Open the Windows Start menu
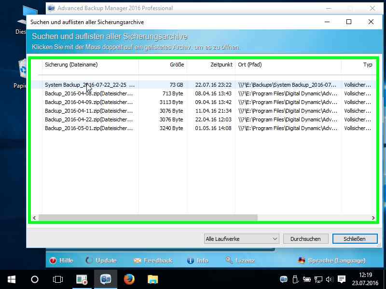 [x=12, y=279]
